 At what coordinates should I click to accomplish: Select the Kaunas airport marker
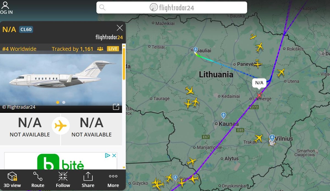224,115
